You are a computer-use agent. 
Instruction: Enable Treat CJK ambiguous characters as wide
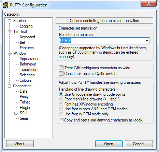coord(61,68)
